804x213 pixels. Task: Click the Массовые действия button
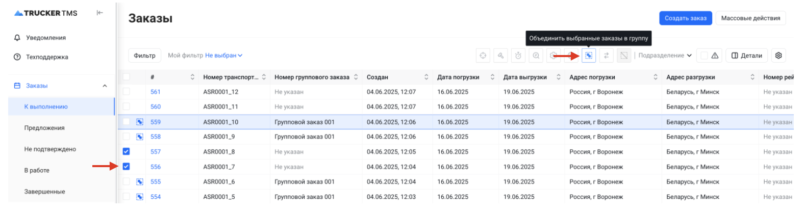pos(750,18)
